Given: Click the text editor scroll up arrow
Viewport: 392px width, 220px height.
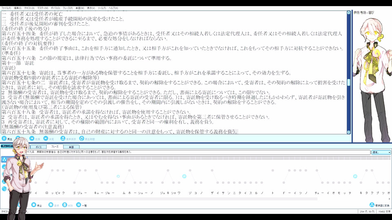Looking at the screenshot, I should point(349,13).
